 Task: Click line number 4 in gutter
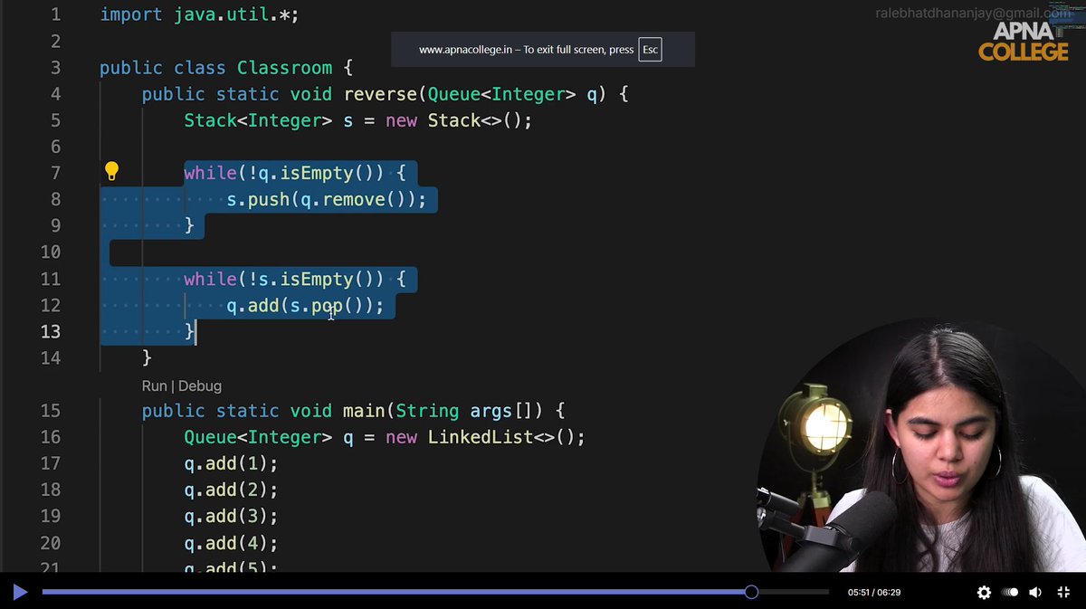56,94
